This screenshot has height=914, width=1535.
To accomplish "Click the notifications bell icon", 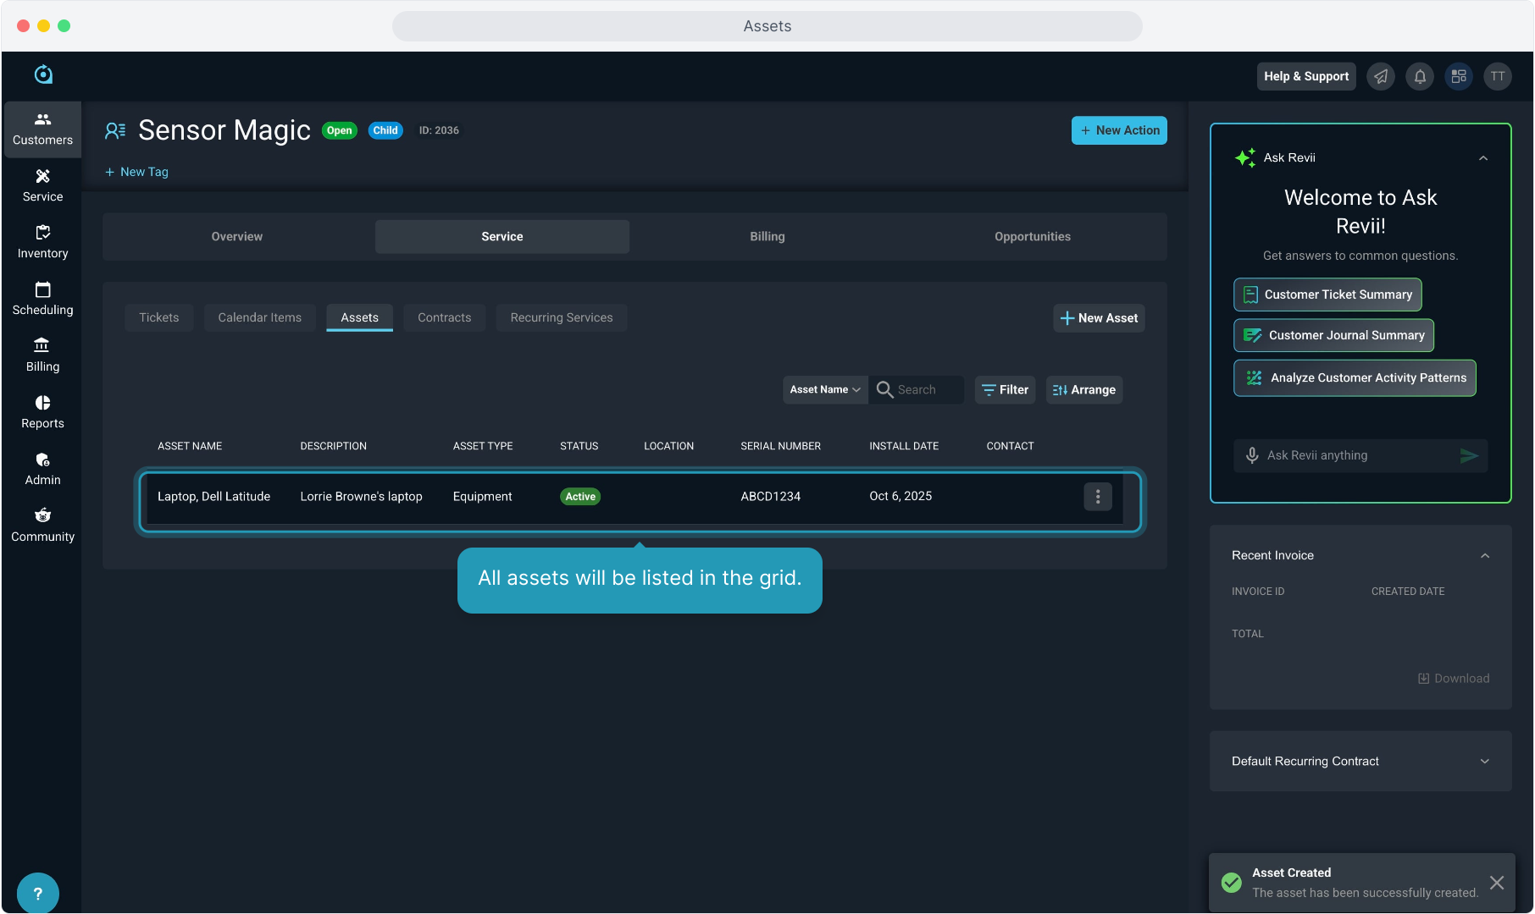I will (x=1420, y=76).
